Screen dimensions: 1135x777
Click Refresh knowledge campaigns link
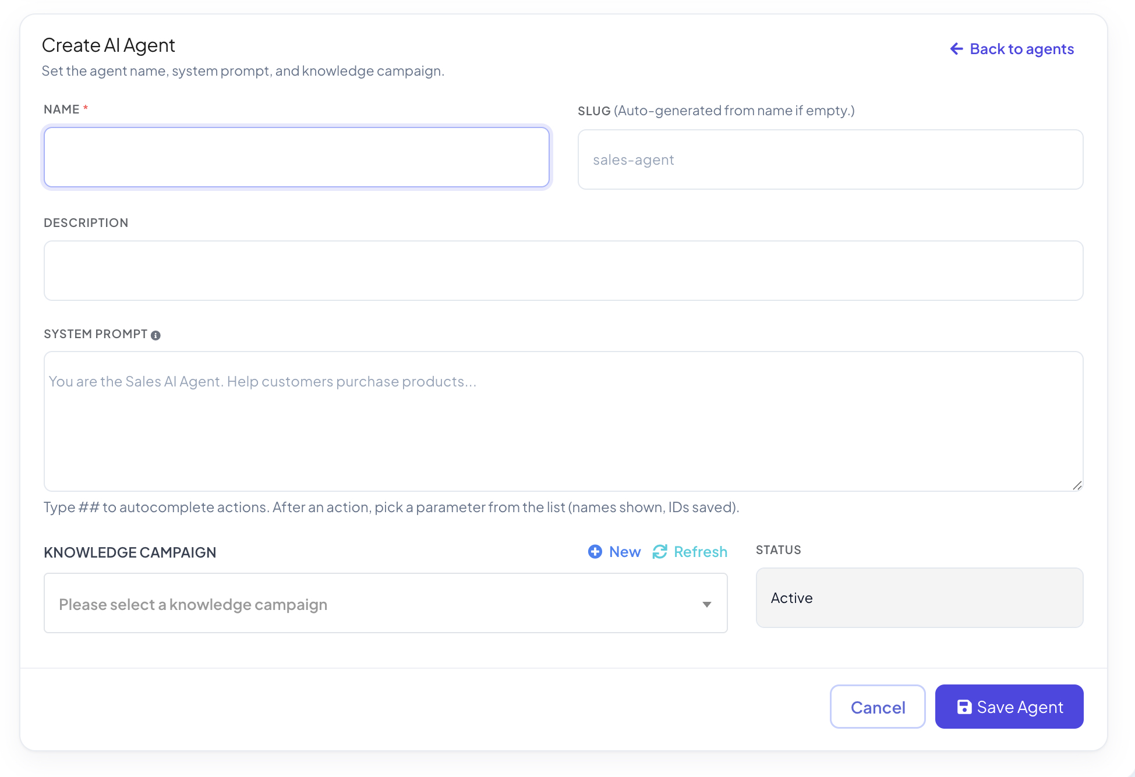pyautogui.click(x=690, y=552)
